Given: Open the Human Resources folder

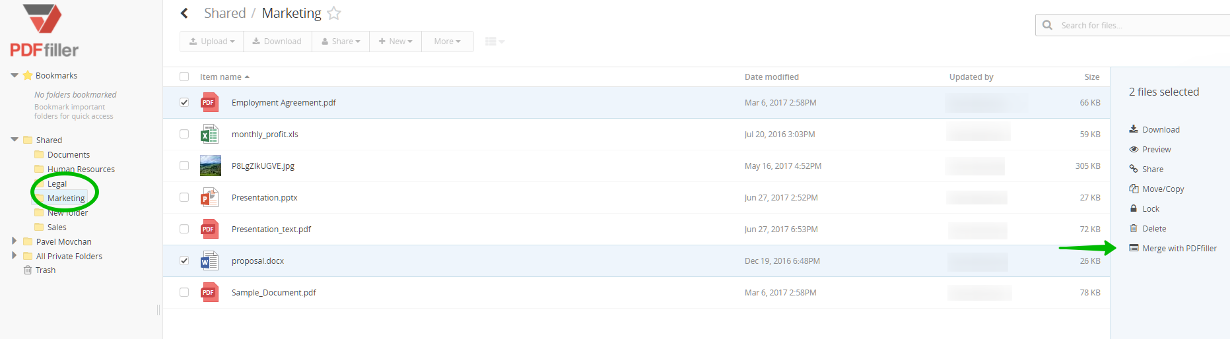Looking at the screenshot, I should click(x=81, y=169).
